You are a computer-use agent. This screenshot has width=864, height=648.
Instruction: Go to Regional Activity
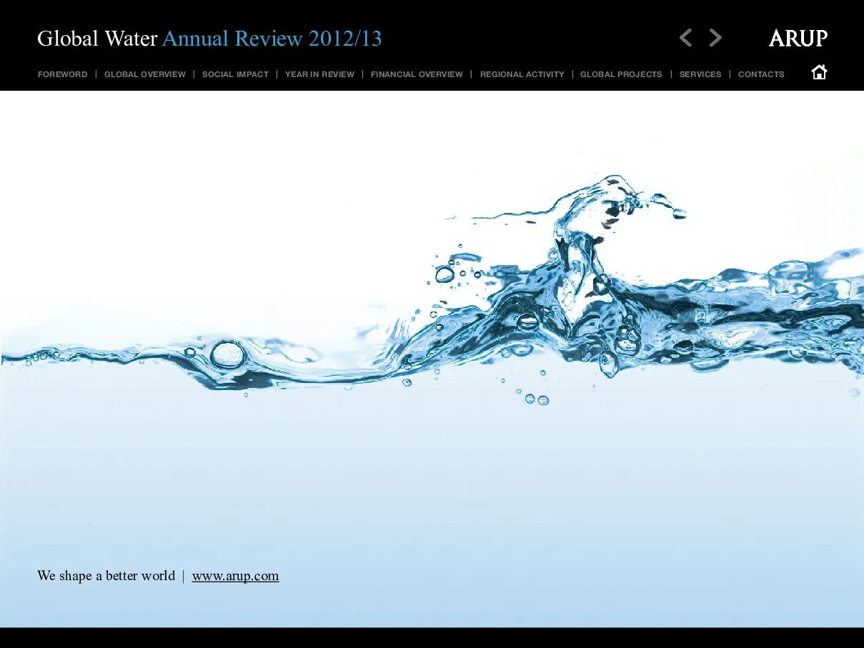tap(522, 74)
